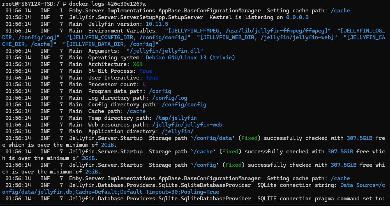Image resolution: width=390 pixels, height=206 pixels.
Task: Click the Temp directory path /tmp/jellyfin
Action: click(x=176, y=118)
